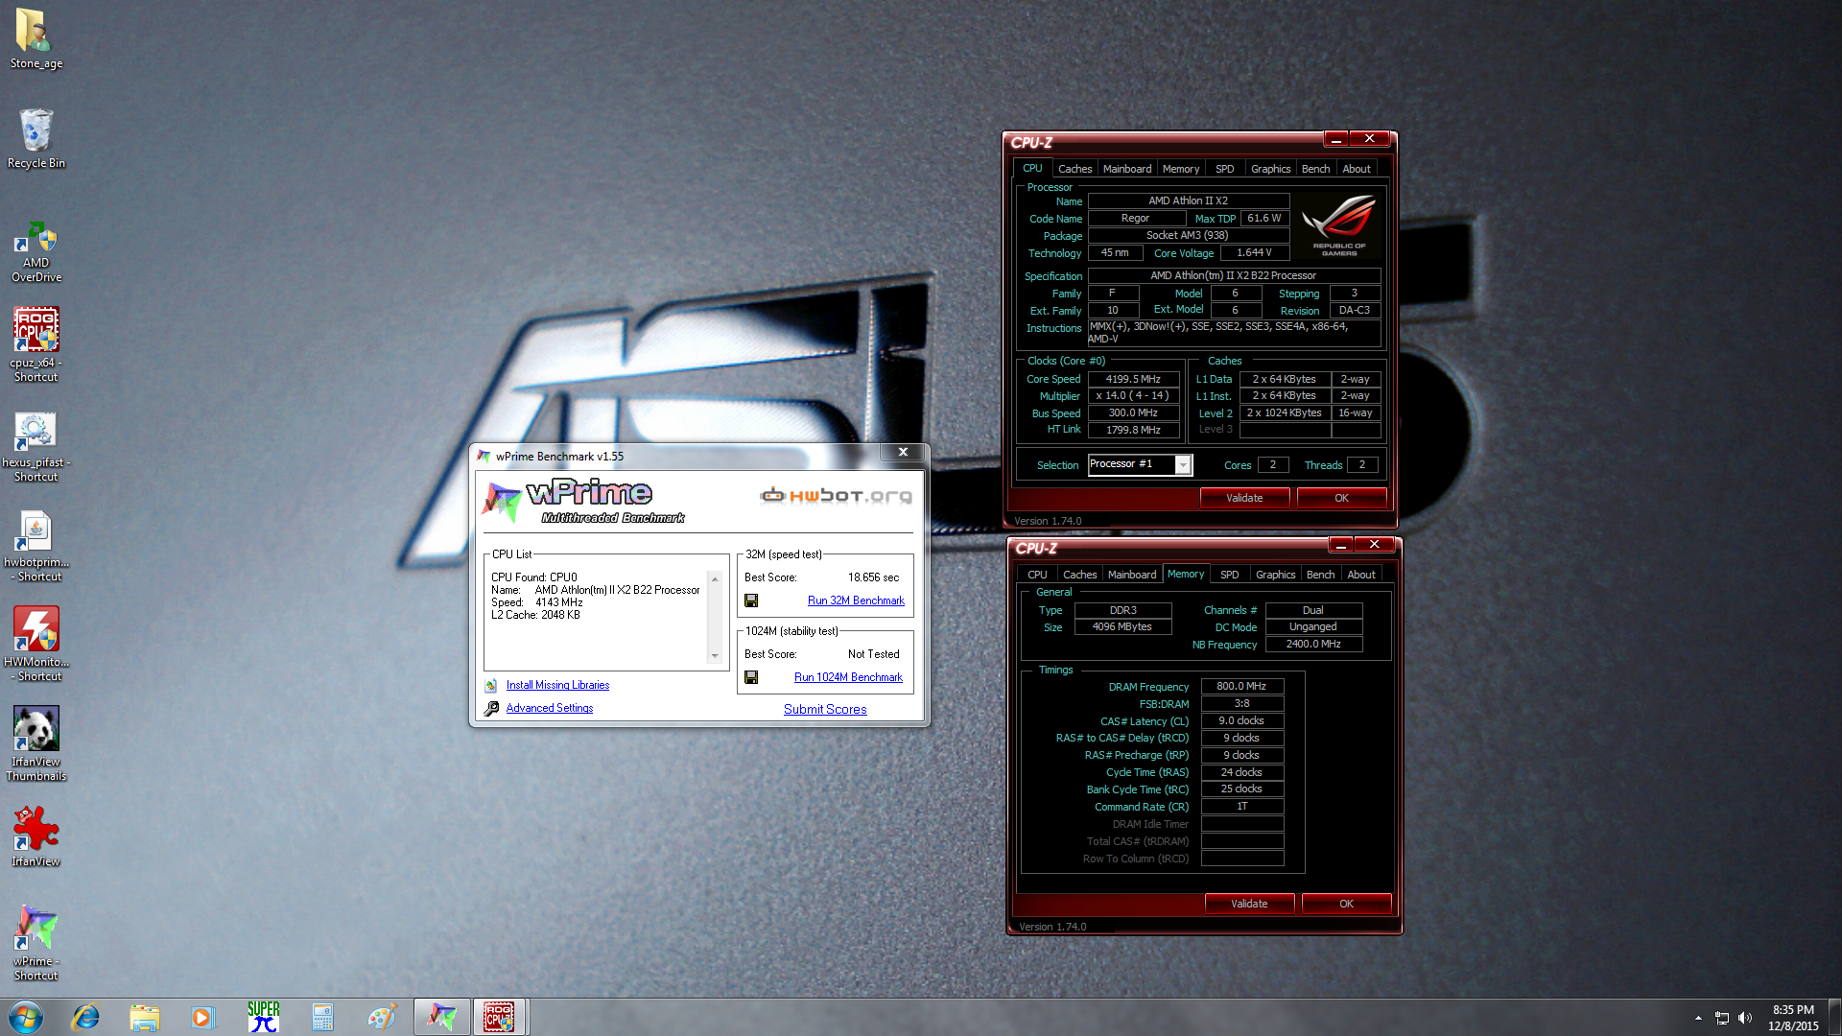Click the hwbot.org logo in wPrime

(x=836, y=496)
